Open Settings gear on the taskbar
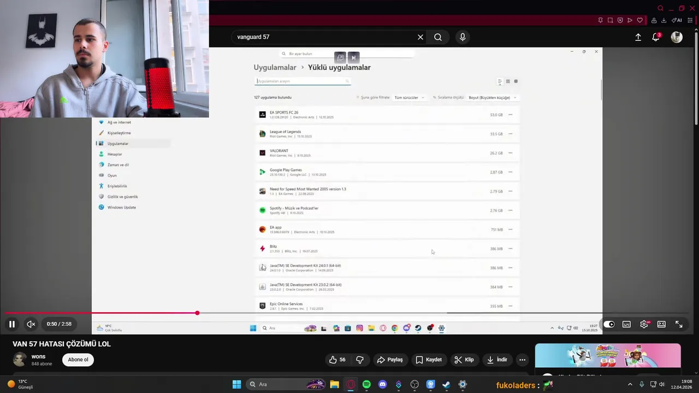The height and width of the screenshot is (393, 699). [463, 384]
